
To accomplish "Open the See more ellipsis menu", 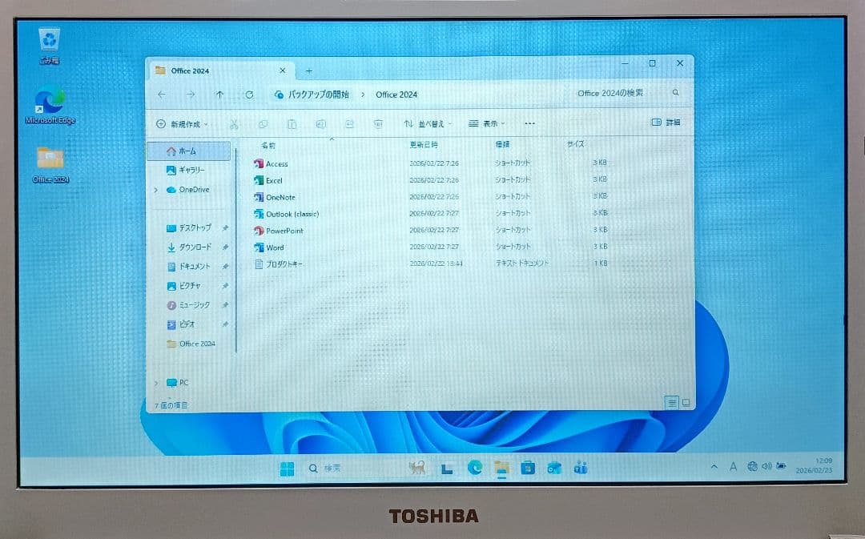I will pyautogui.click(x=529, y=124).
